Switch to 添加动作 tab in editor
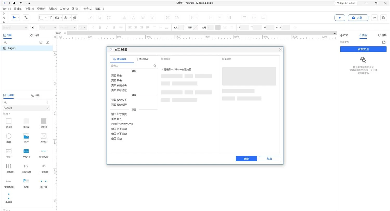Image resolution: width=390 pixels, height=211 pixels. (142, 59)
